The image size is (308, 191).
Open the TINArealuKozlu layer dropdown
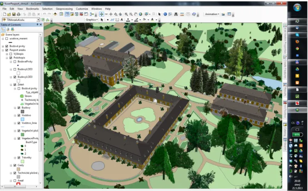(38, 20)
